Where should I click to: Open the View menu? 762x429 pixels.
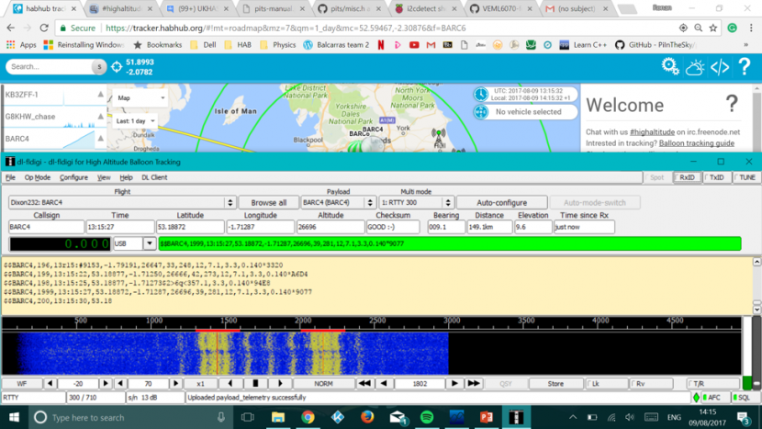tap(104, 177)
